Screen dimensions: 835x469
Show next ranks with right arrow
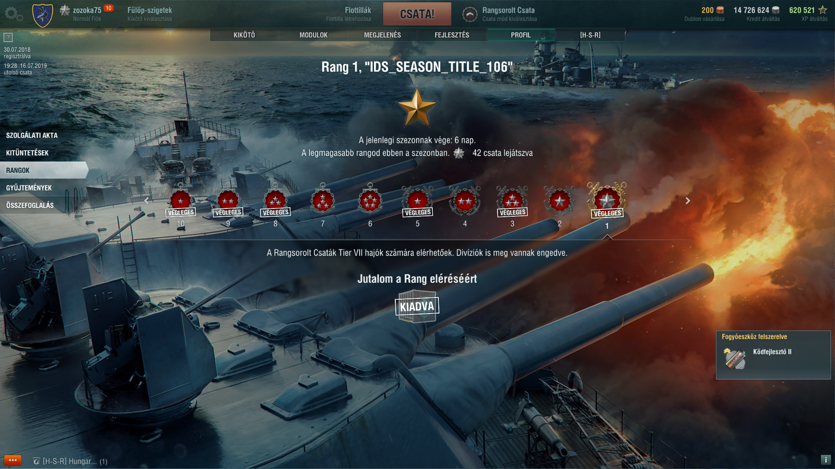point(688,201)
